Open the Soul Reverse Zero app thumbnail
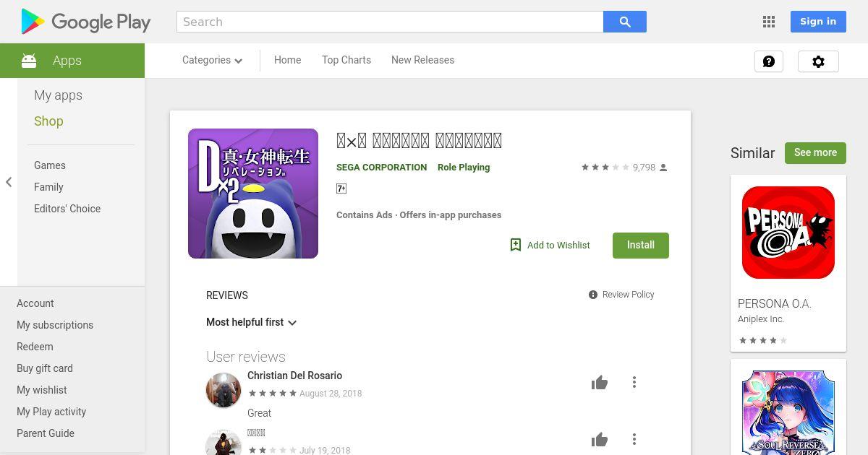Image resolution: width=868 pixels, height=455 pixels. coord(788,412)
